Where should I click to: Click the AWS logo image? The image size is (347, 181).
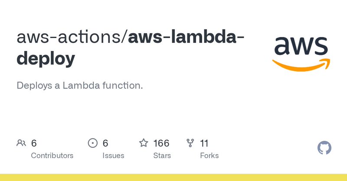pyautogui.click(x=301, y=54)
